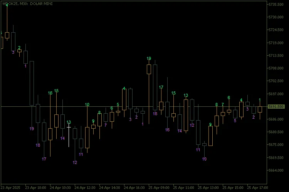Select the 25 Apr 09:00 time label

pyautogui.click(x=159, y=188)
